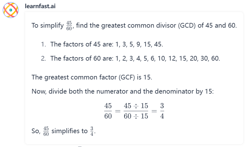Click the second equals sign in the equation
This screenshot has height=147, width=247.
[154, 111]
